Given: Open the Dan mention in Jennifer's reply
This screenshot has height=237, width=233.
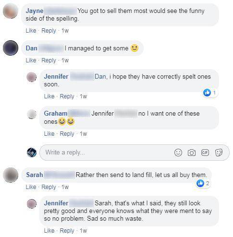Looking at the screenshot, I should tap(100, 77).
